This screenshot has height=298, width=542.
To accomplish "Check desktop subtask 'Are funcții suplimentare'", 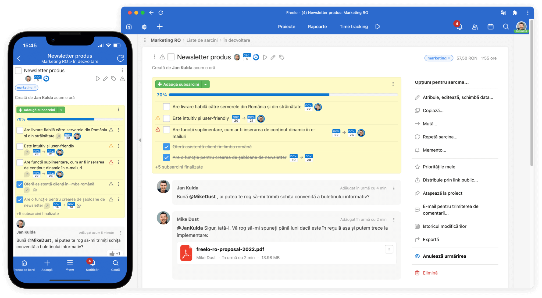I will coord(166,130).
